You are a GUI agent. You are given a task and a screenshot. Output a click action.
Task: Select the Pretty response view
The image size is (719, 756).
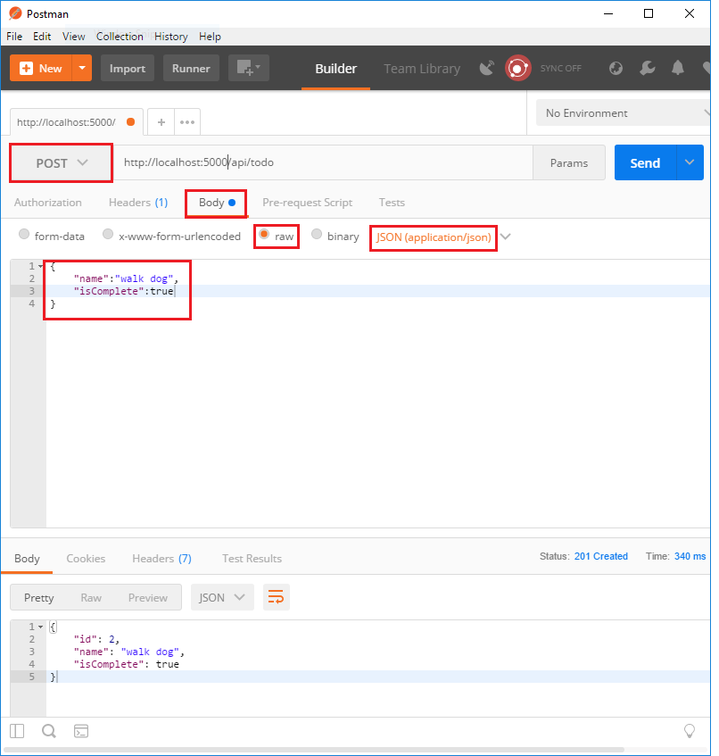tap(39, 598)
